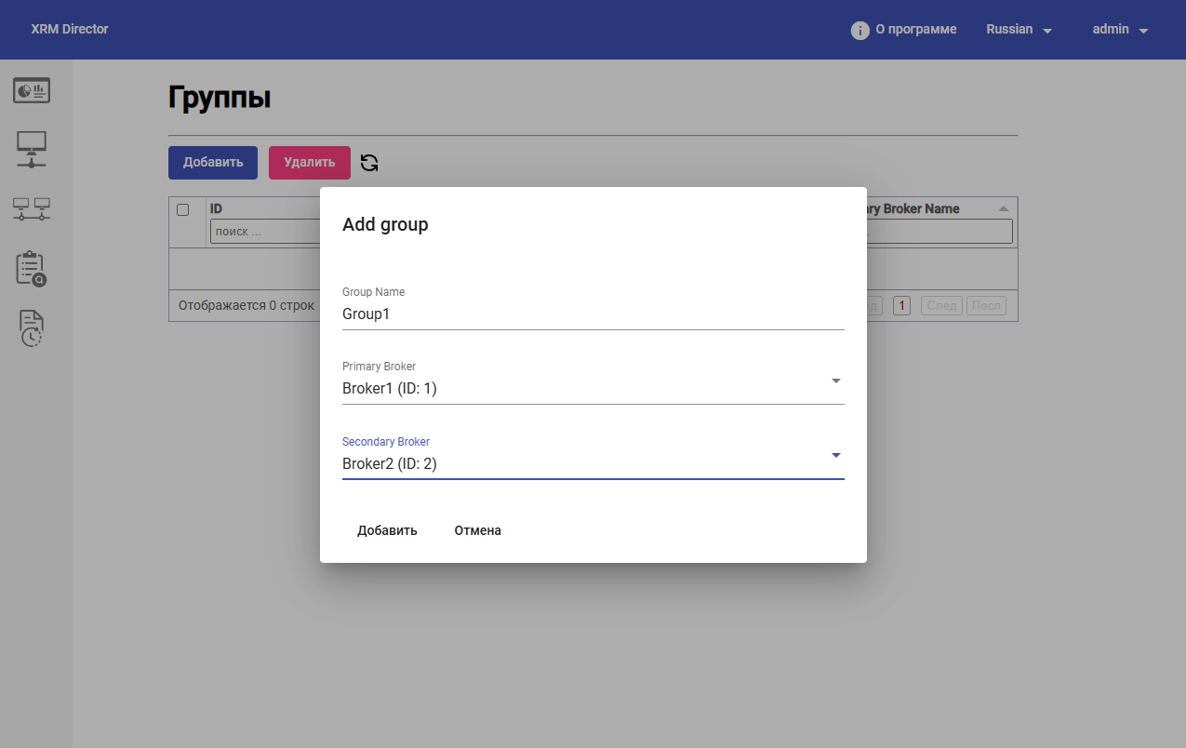Click the monitor network icon in sidebar
Screen dimensions: 1186x748
32,149
